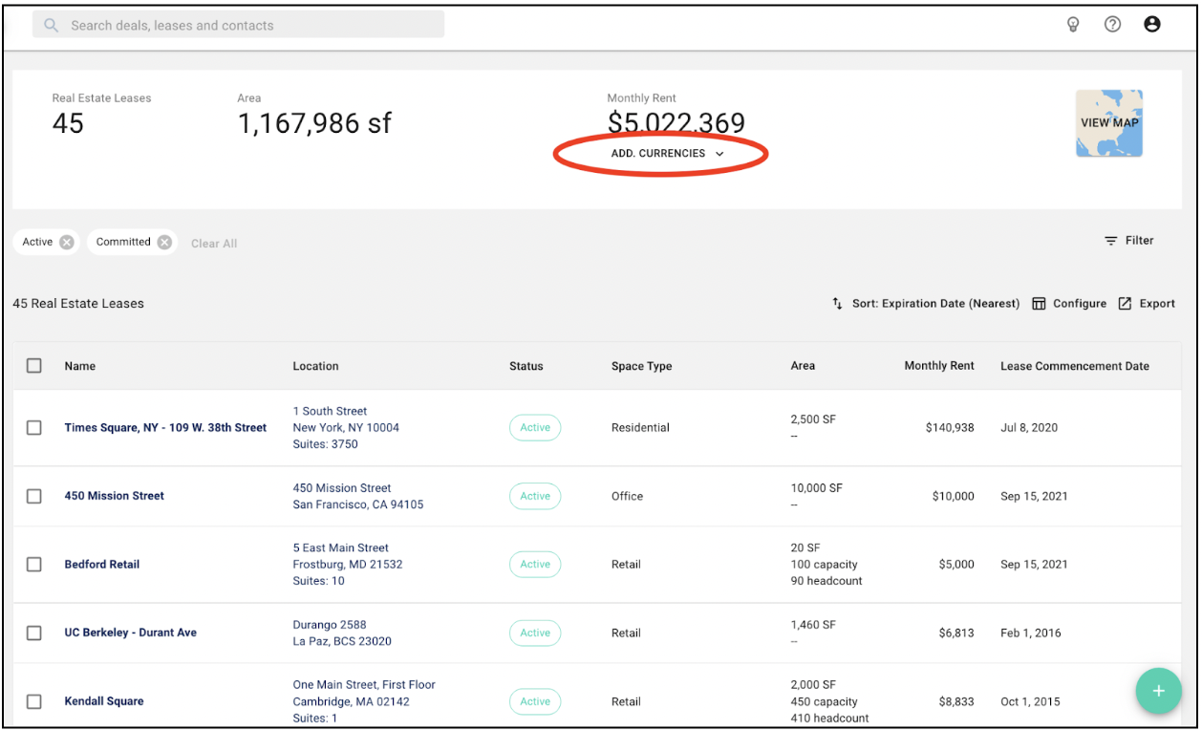Remove the Active filter chip

pos(66,242)
